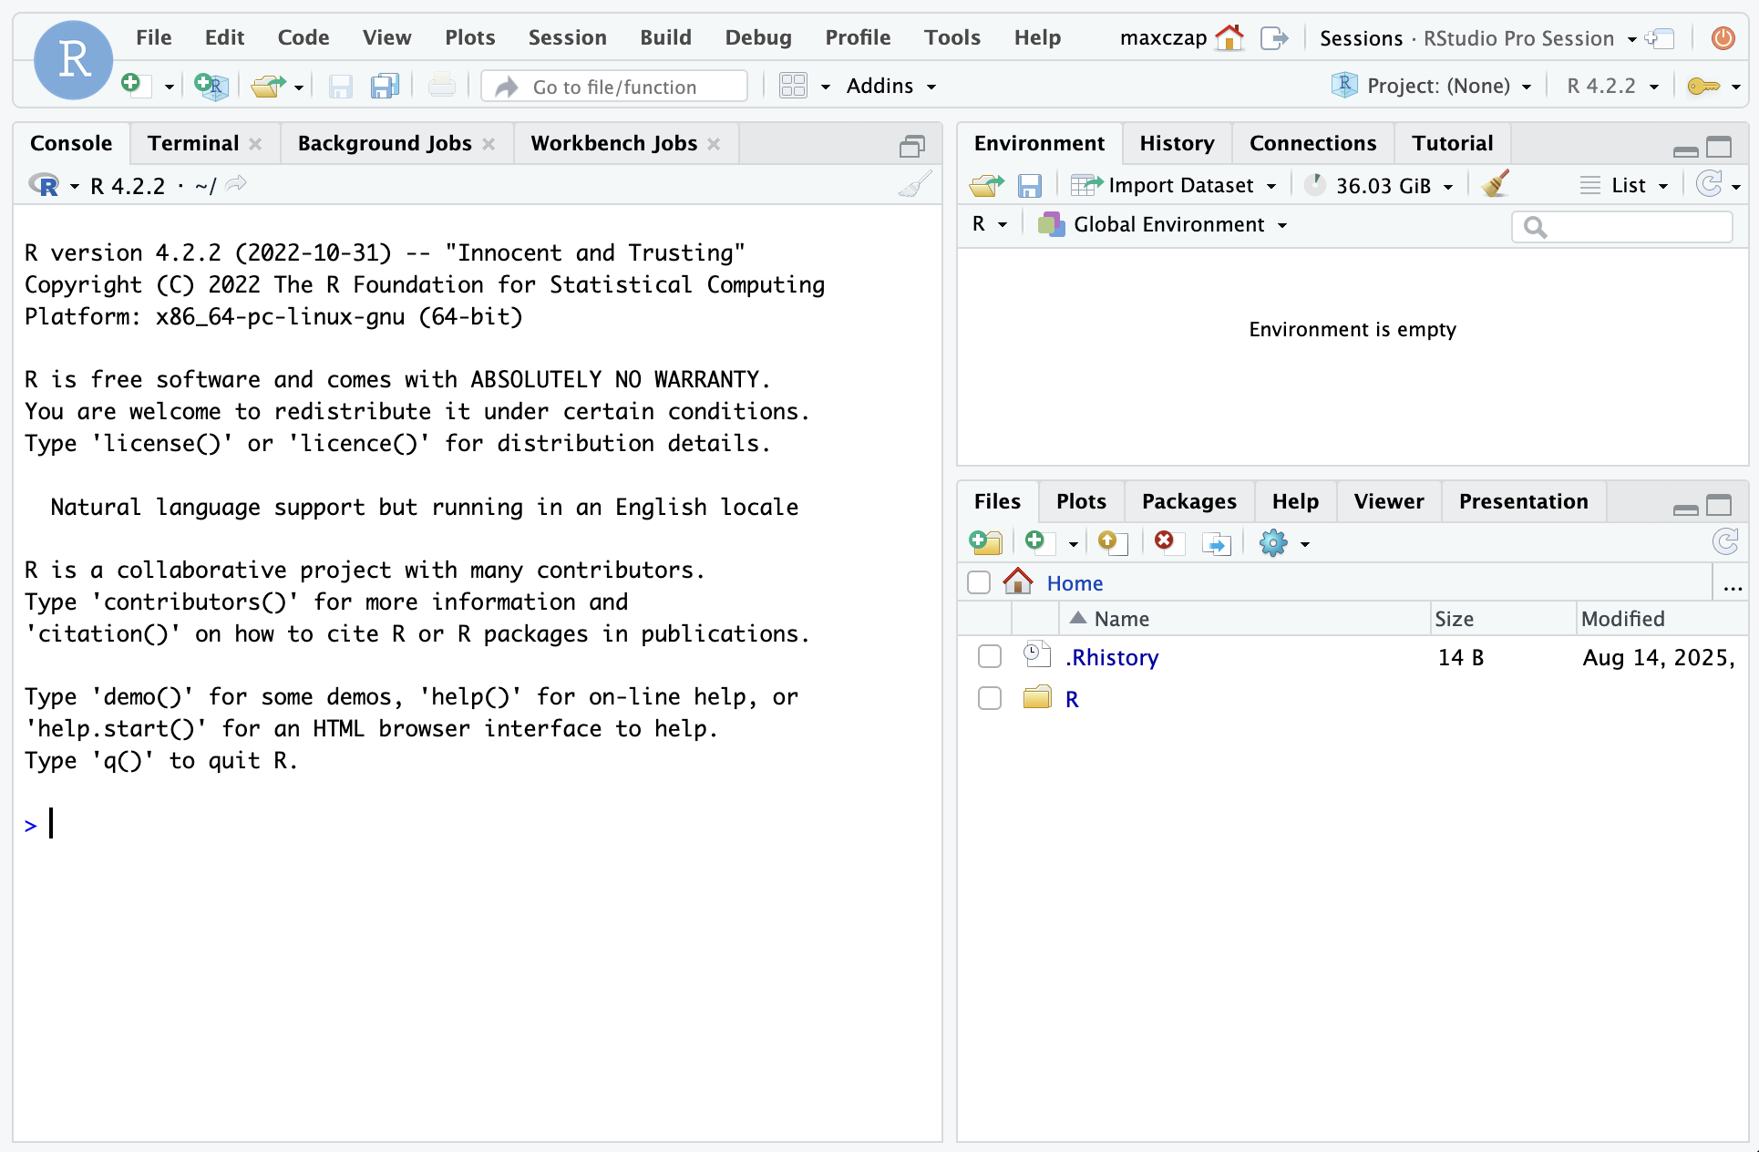Click the Save all documents icon
1759x1152 pixels.
(385, 87)
